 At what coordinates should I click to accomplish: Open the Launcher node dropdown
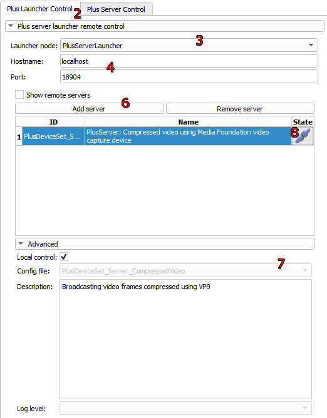point(189,45)
